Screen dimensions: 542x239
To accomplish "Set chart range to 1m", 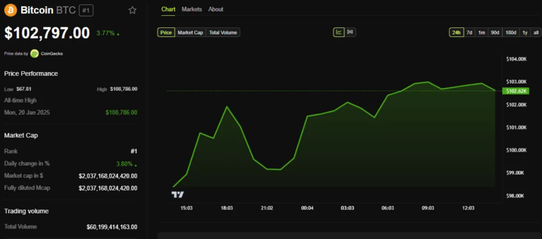I will [481, 33].
